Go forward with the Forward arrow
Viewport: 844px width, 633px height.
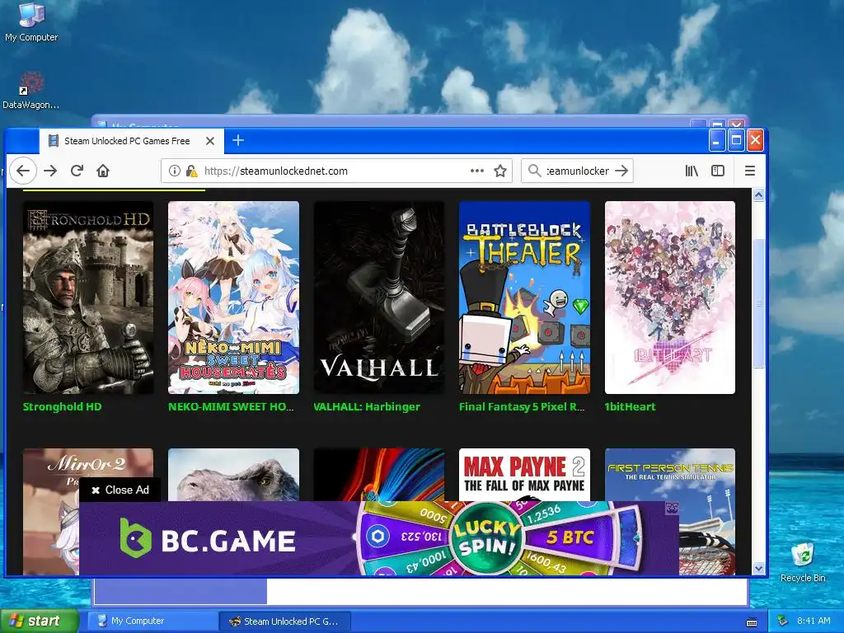50,171
